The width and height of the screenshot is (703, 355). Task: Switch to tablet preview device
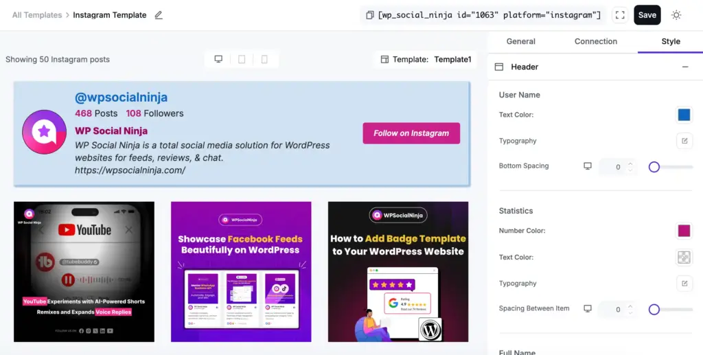coord(242,59)
